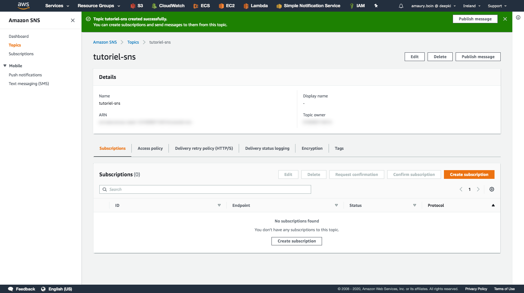Image resolution: width=524 pixels, height=293 pixels.
Task: Open subscriptions table settings gear
Action: point(492,189)
